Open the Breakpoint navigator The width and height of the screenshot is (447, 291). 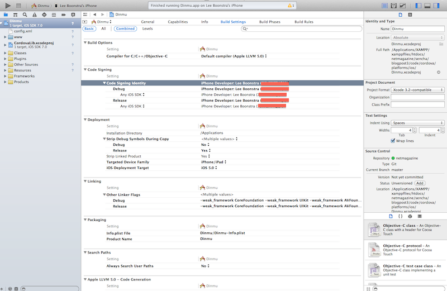64,15
